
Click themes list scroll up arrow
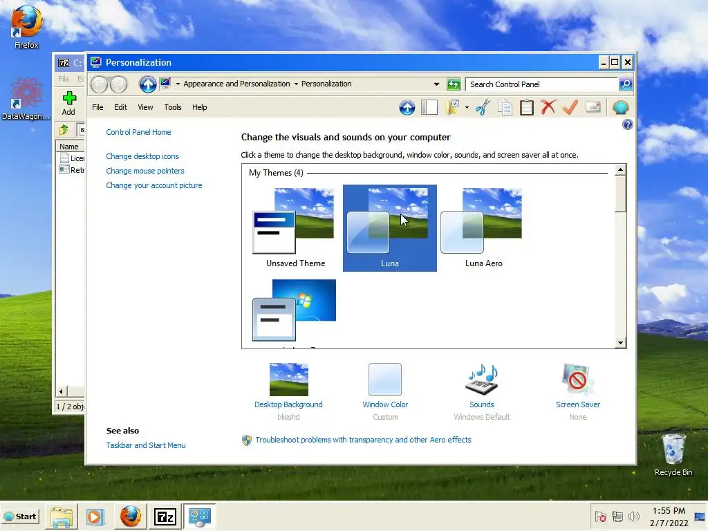tap(620, 170)
